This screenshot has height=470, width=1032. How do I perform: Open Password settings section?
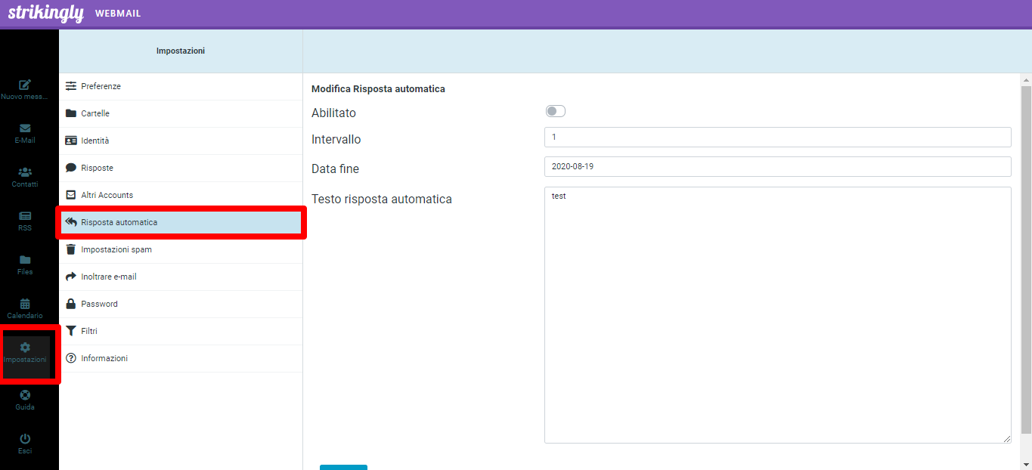(181, 304)
